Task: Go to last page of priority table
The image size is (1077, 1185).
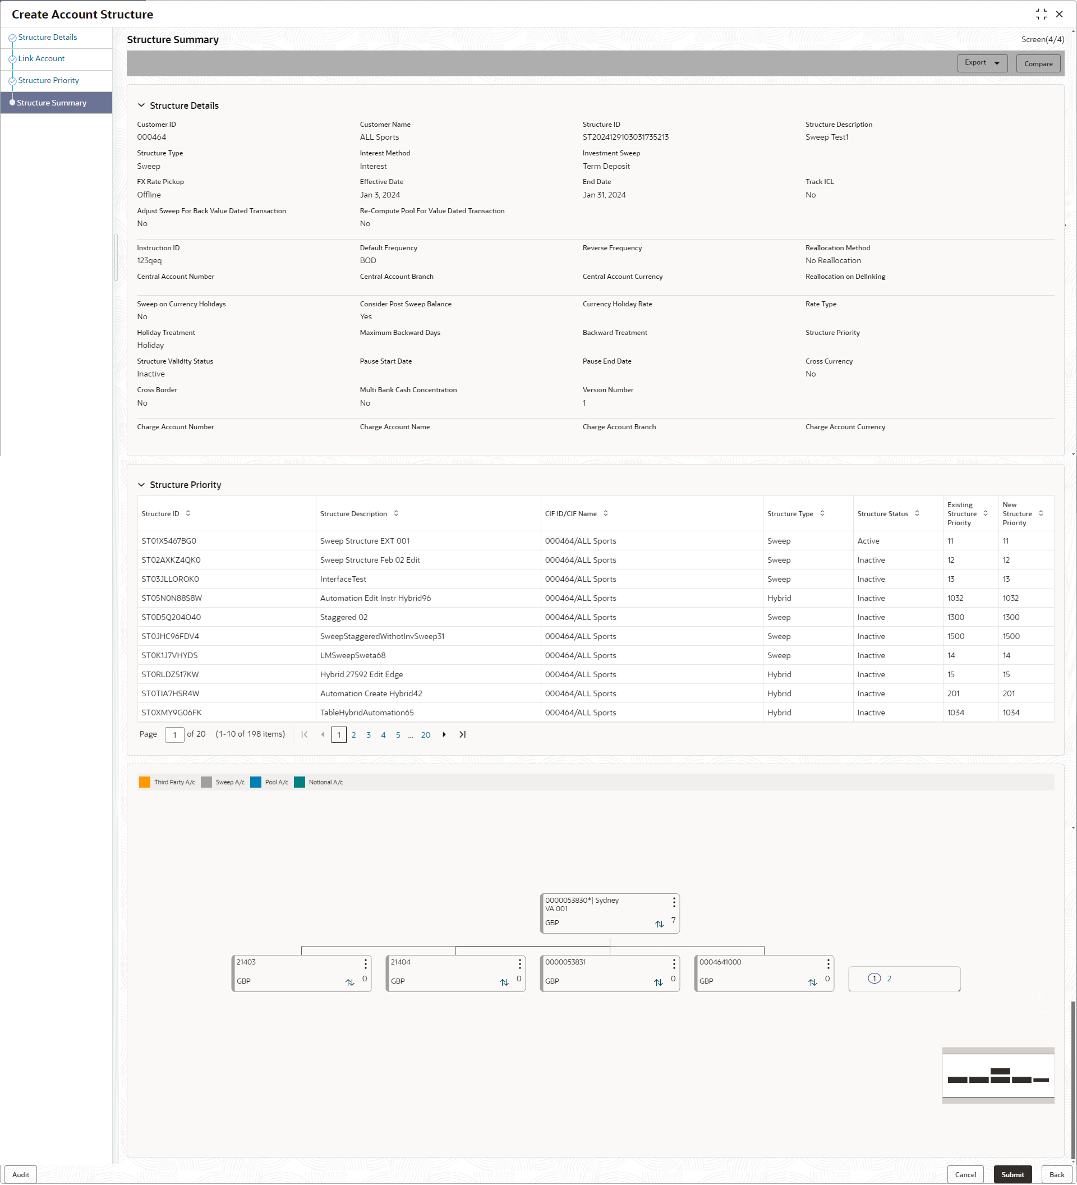Action: (x=462, y=734)
